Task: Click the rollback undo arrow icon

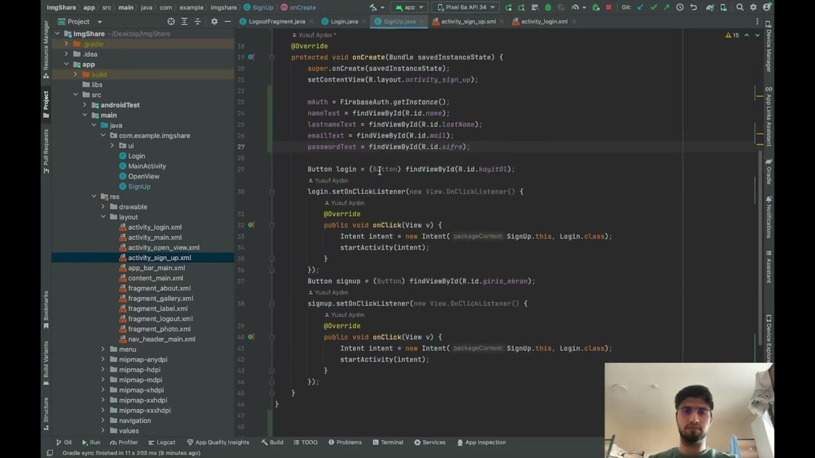Action: tap(693, 8)
